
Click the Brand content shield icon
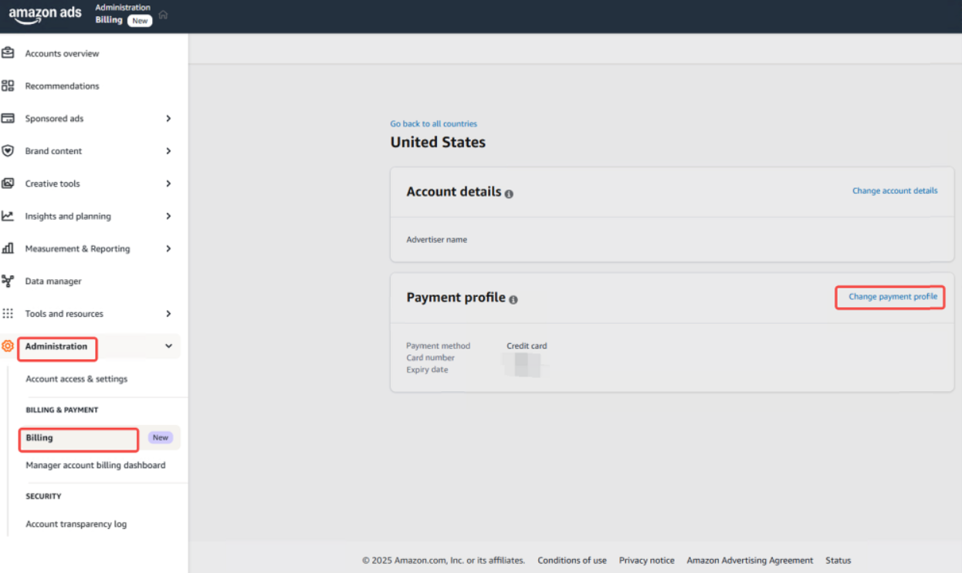pos(8,151)
